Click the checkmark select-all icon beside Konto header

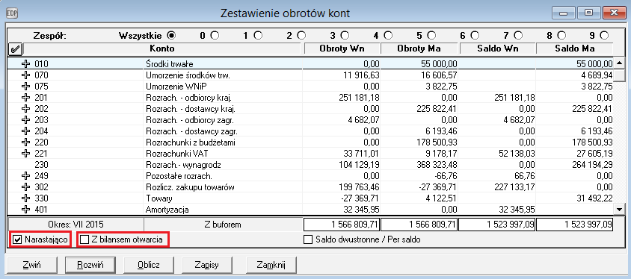[x=15, y=49]
